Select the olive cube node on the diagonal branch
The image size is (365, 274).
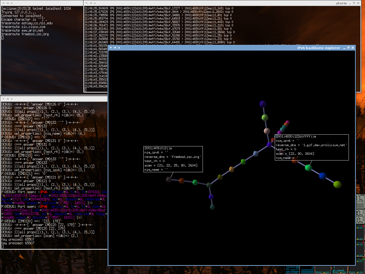click(x=220, y=177)
